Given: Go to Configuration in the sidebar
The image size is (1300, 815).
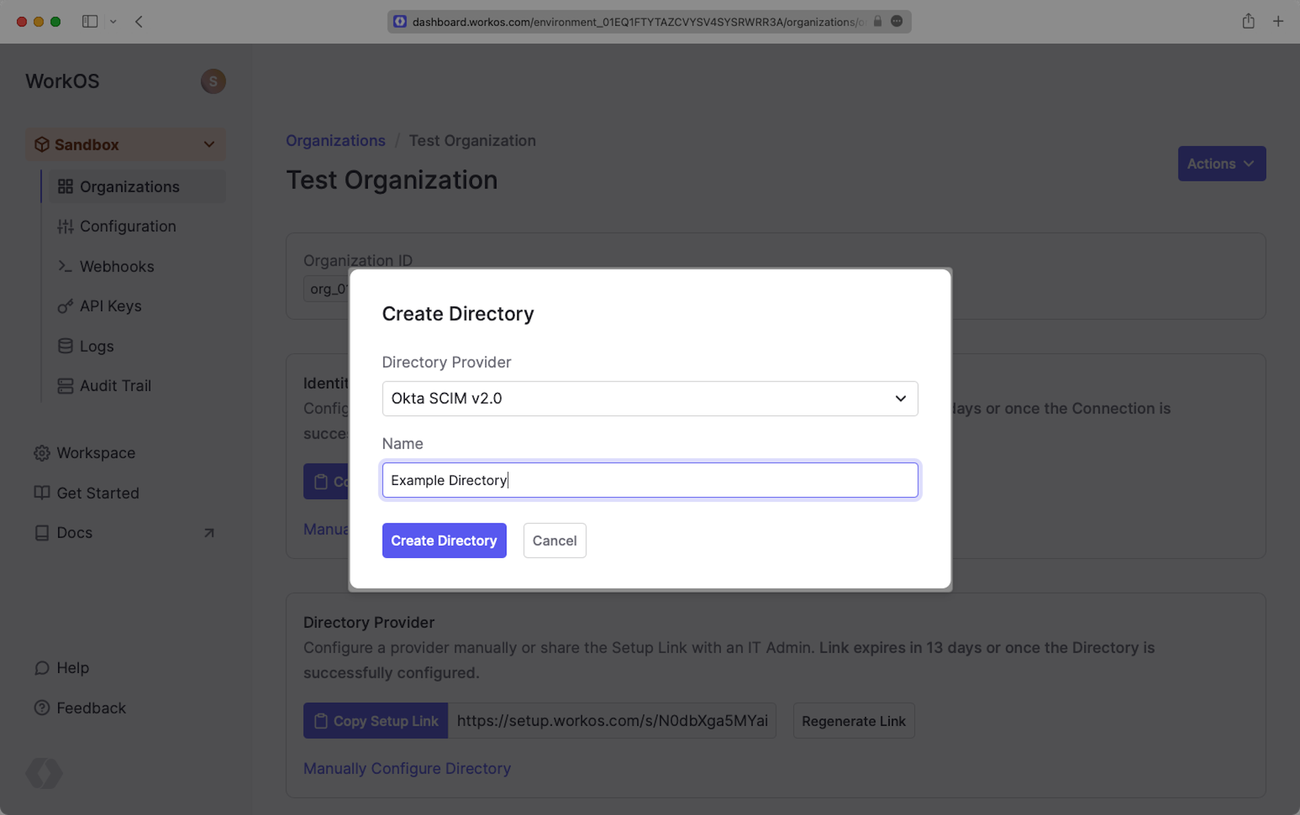Looking at the screenshot, I should coord(127,227).
